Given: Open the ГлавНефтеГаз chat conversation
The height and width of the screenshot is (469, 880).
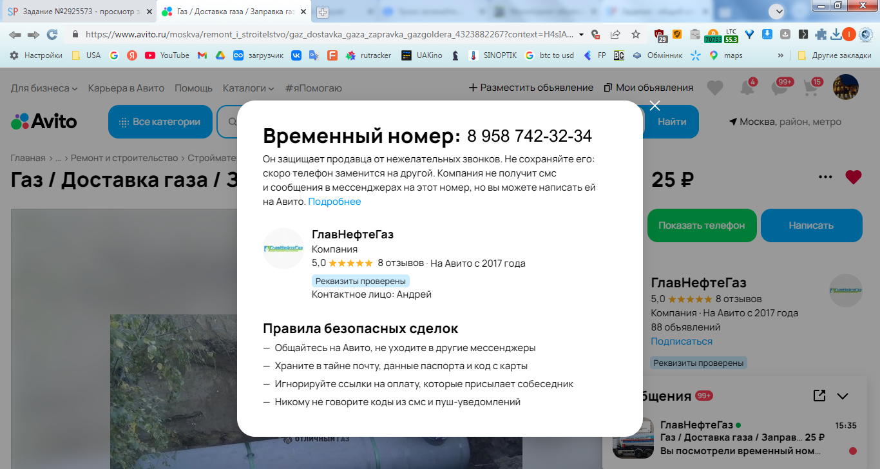Looking at the screenshot, I should [736, 438].
